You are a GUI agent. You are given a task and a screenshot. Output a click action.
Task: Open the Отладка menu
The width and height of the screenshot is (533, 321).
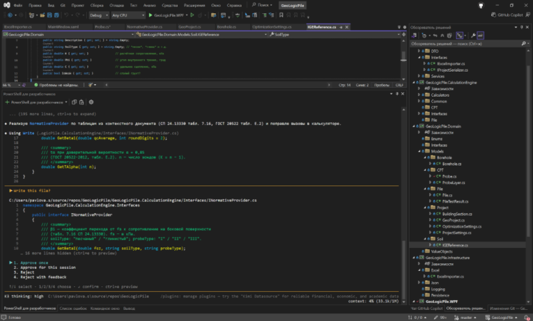click(117, 6)
